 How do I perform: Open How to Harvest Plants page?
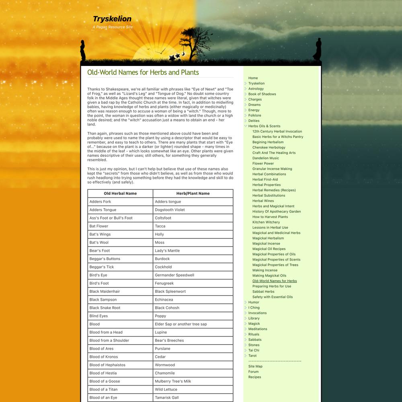[270, 217]
